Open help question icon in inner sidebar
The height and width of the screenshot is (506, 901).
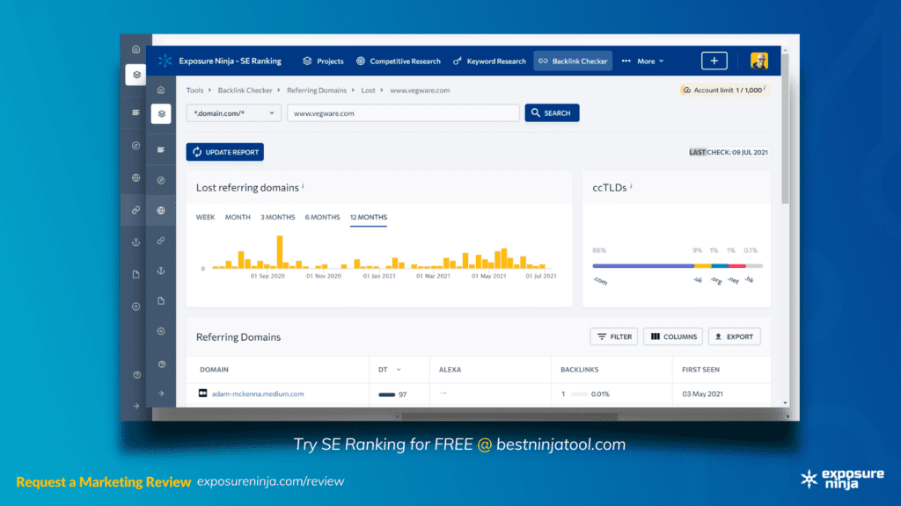pyautogui.click(x=162, y=365)
